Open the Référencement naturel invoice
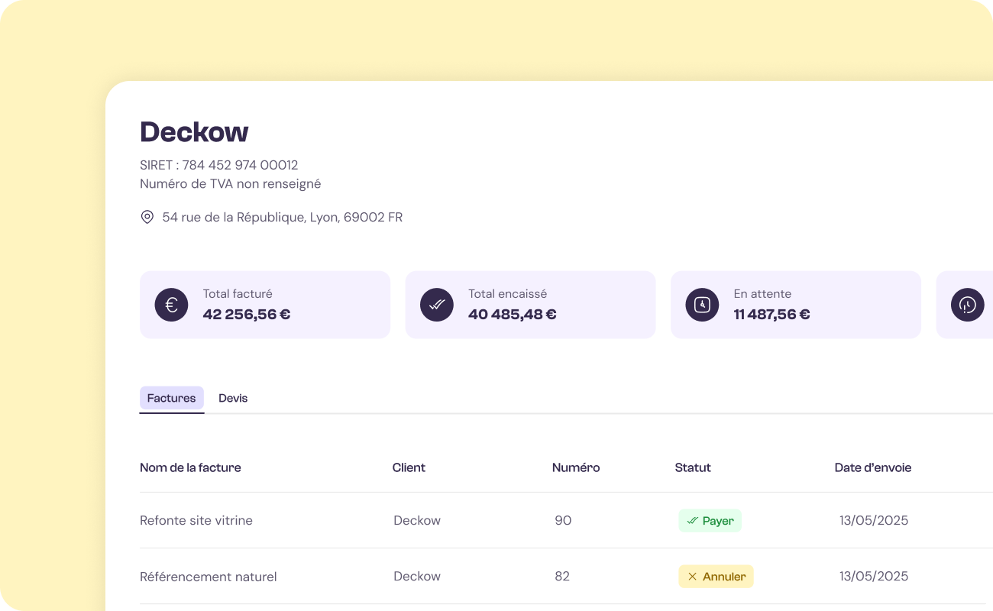The height and width of the screenshot is (611, 993). coord(208,577)
